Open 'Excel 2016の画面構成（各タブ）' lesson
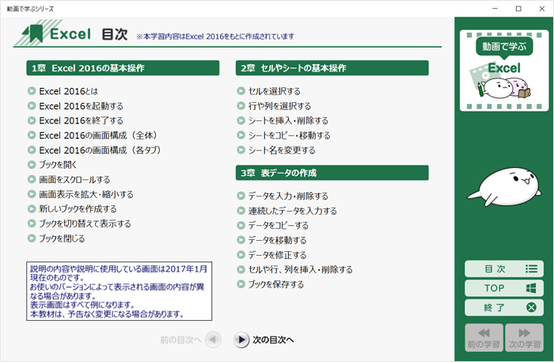Viewport: 554px width, 362px height. [x=94, y=151]
